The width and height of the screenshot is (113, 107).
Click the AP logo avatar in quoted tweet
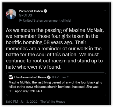11,77
